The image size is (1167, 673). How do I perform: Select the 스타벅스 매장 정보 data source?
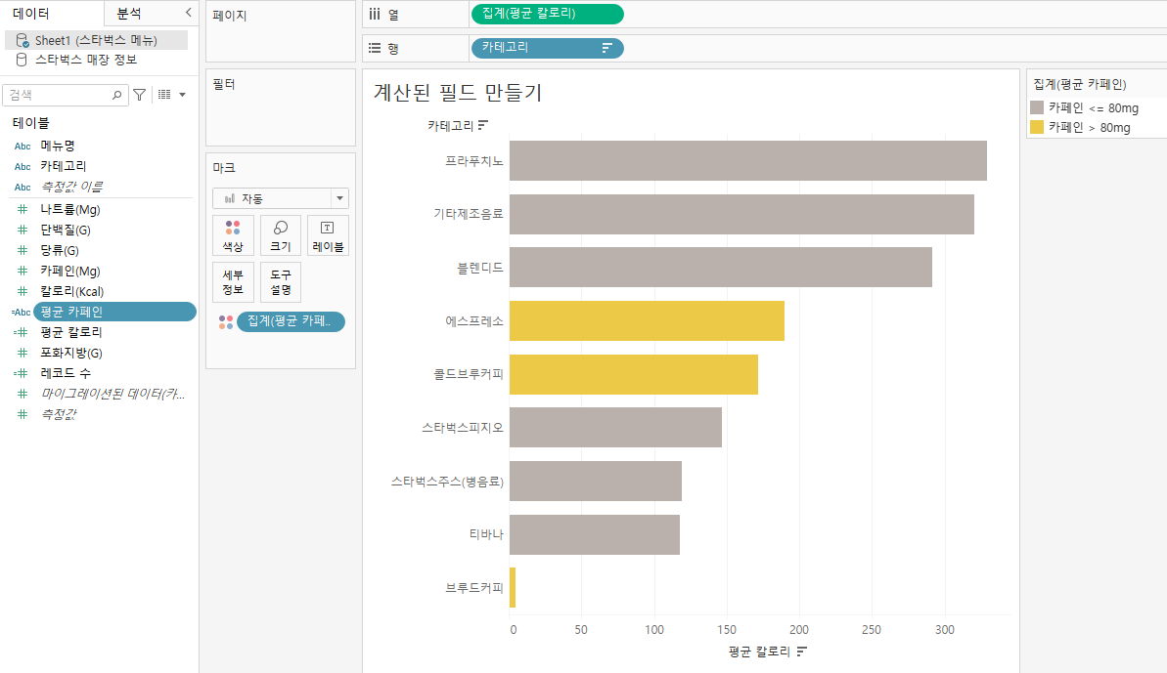85,60
